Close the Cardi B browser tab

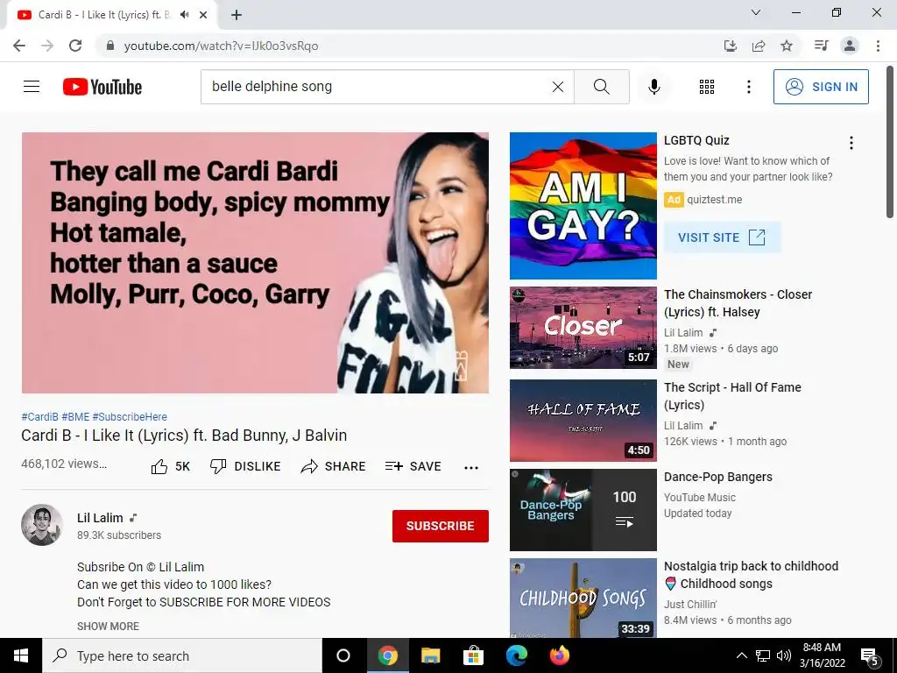[x=203, y=15]
